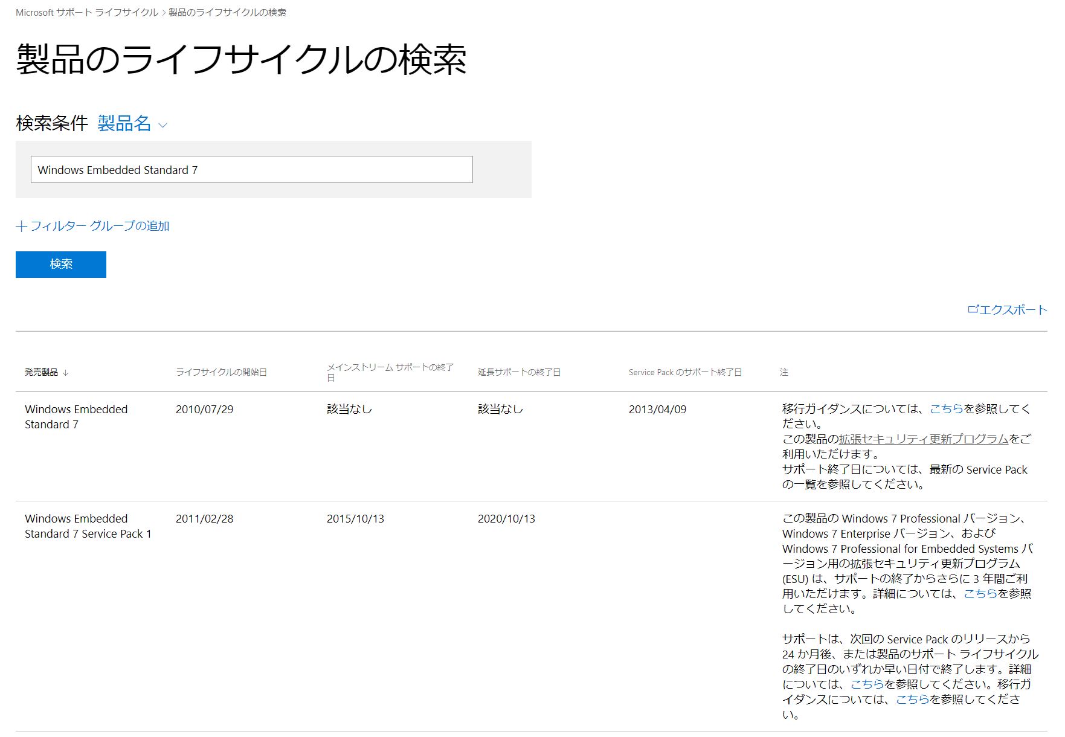Select the 2011/02/28 lifecycle start date

[x=204, y=519]
